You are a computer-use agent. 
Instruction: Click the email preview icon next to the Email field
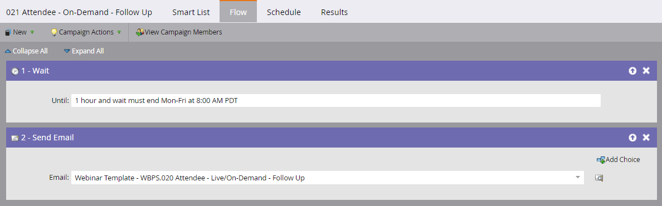tap(598, 178)
